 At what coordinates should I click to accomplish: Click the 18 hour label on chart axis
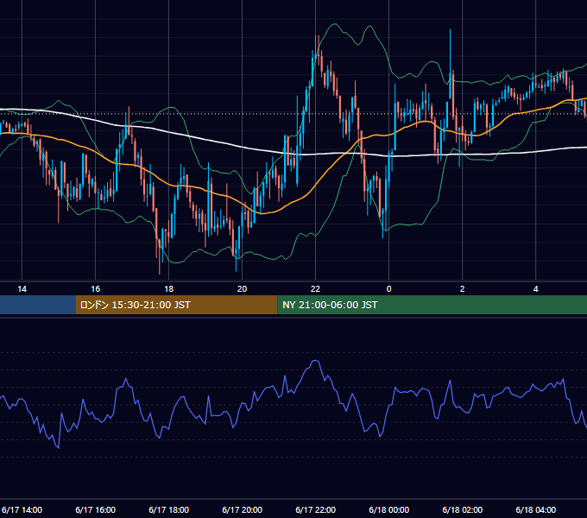[x=169, y=289]
